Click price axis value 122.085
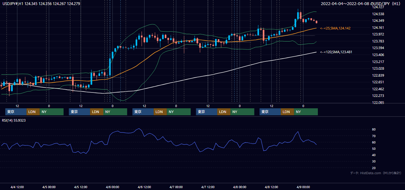405x190 pixels. pyautogui.click(x=378, y=103)
